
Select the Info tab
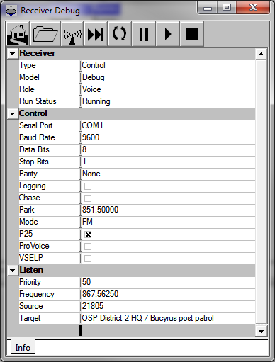click(x=23, y=347)
